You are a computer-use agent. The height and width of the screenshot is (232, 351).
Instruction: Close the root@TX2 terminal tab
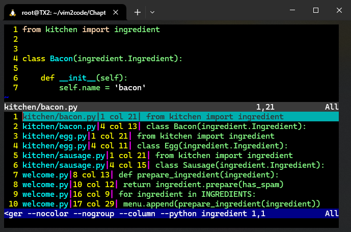(x=116, y=12)
